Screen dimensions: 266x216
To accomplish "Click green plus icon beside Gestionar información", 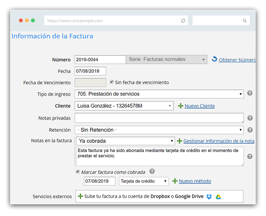I will [x=179, y=141].
